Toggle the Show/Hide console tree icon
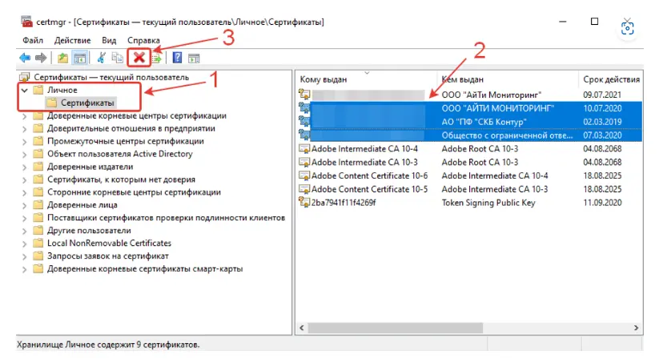 pos(79,58)
